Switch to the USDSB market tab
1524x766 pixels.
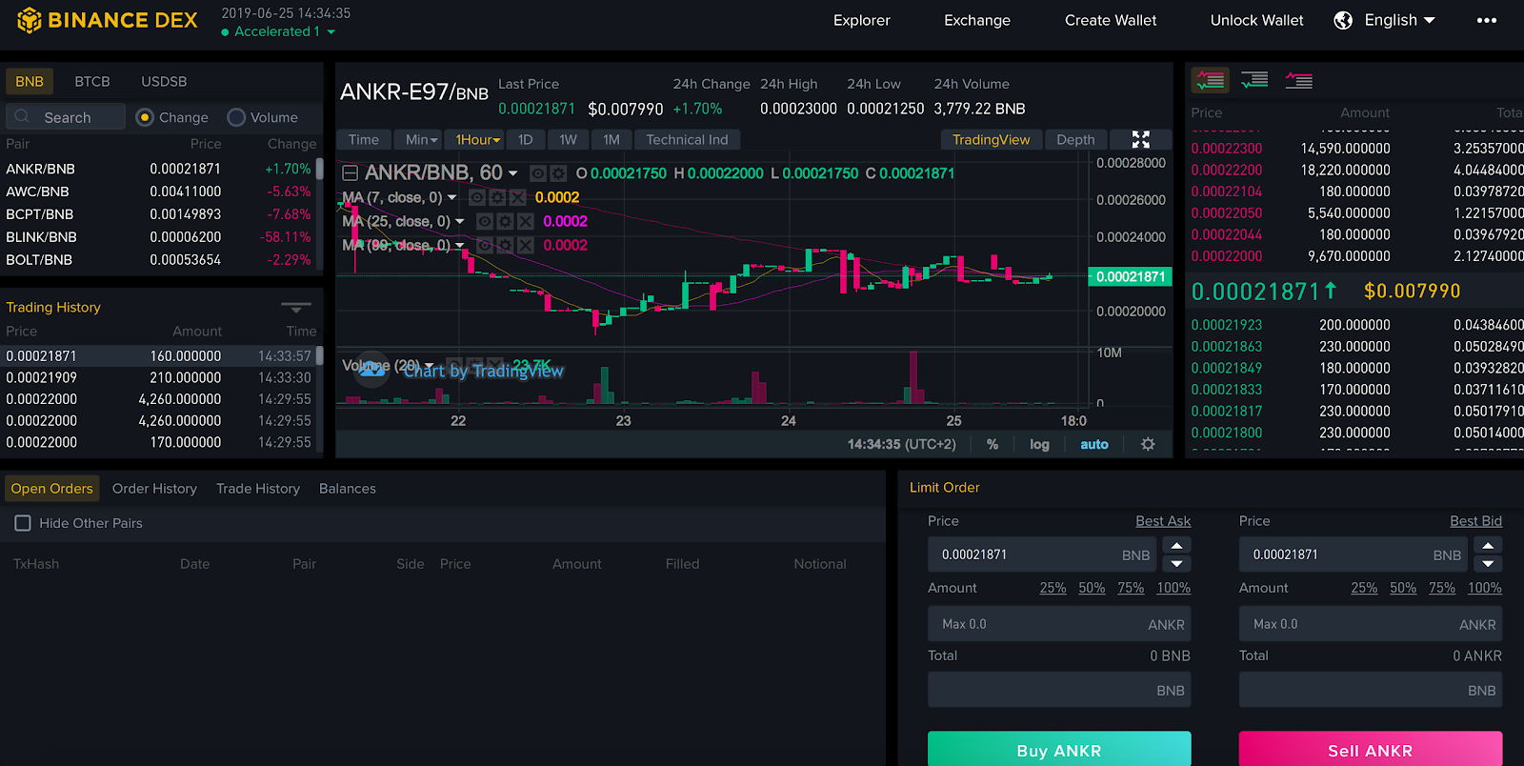[x=164, y=81]
